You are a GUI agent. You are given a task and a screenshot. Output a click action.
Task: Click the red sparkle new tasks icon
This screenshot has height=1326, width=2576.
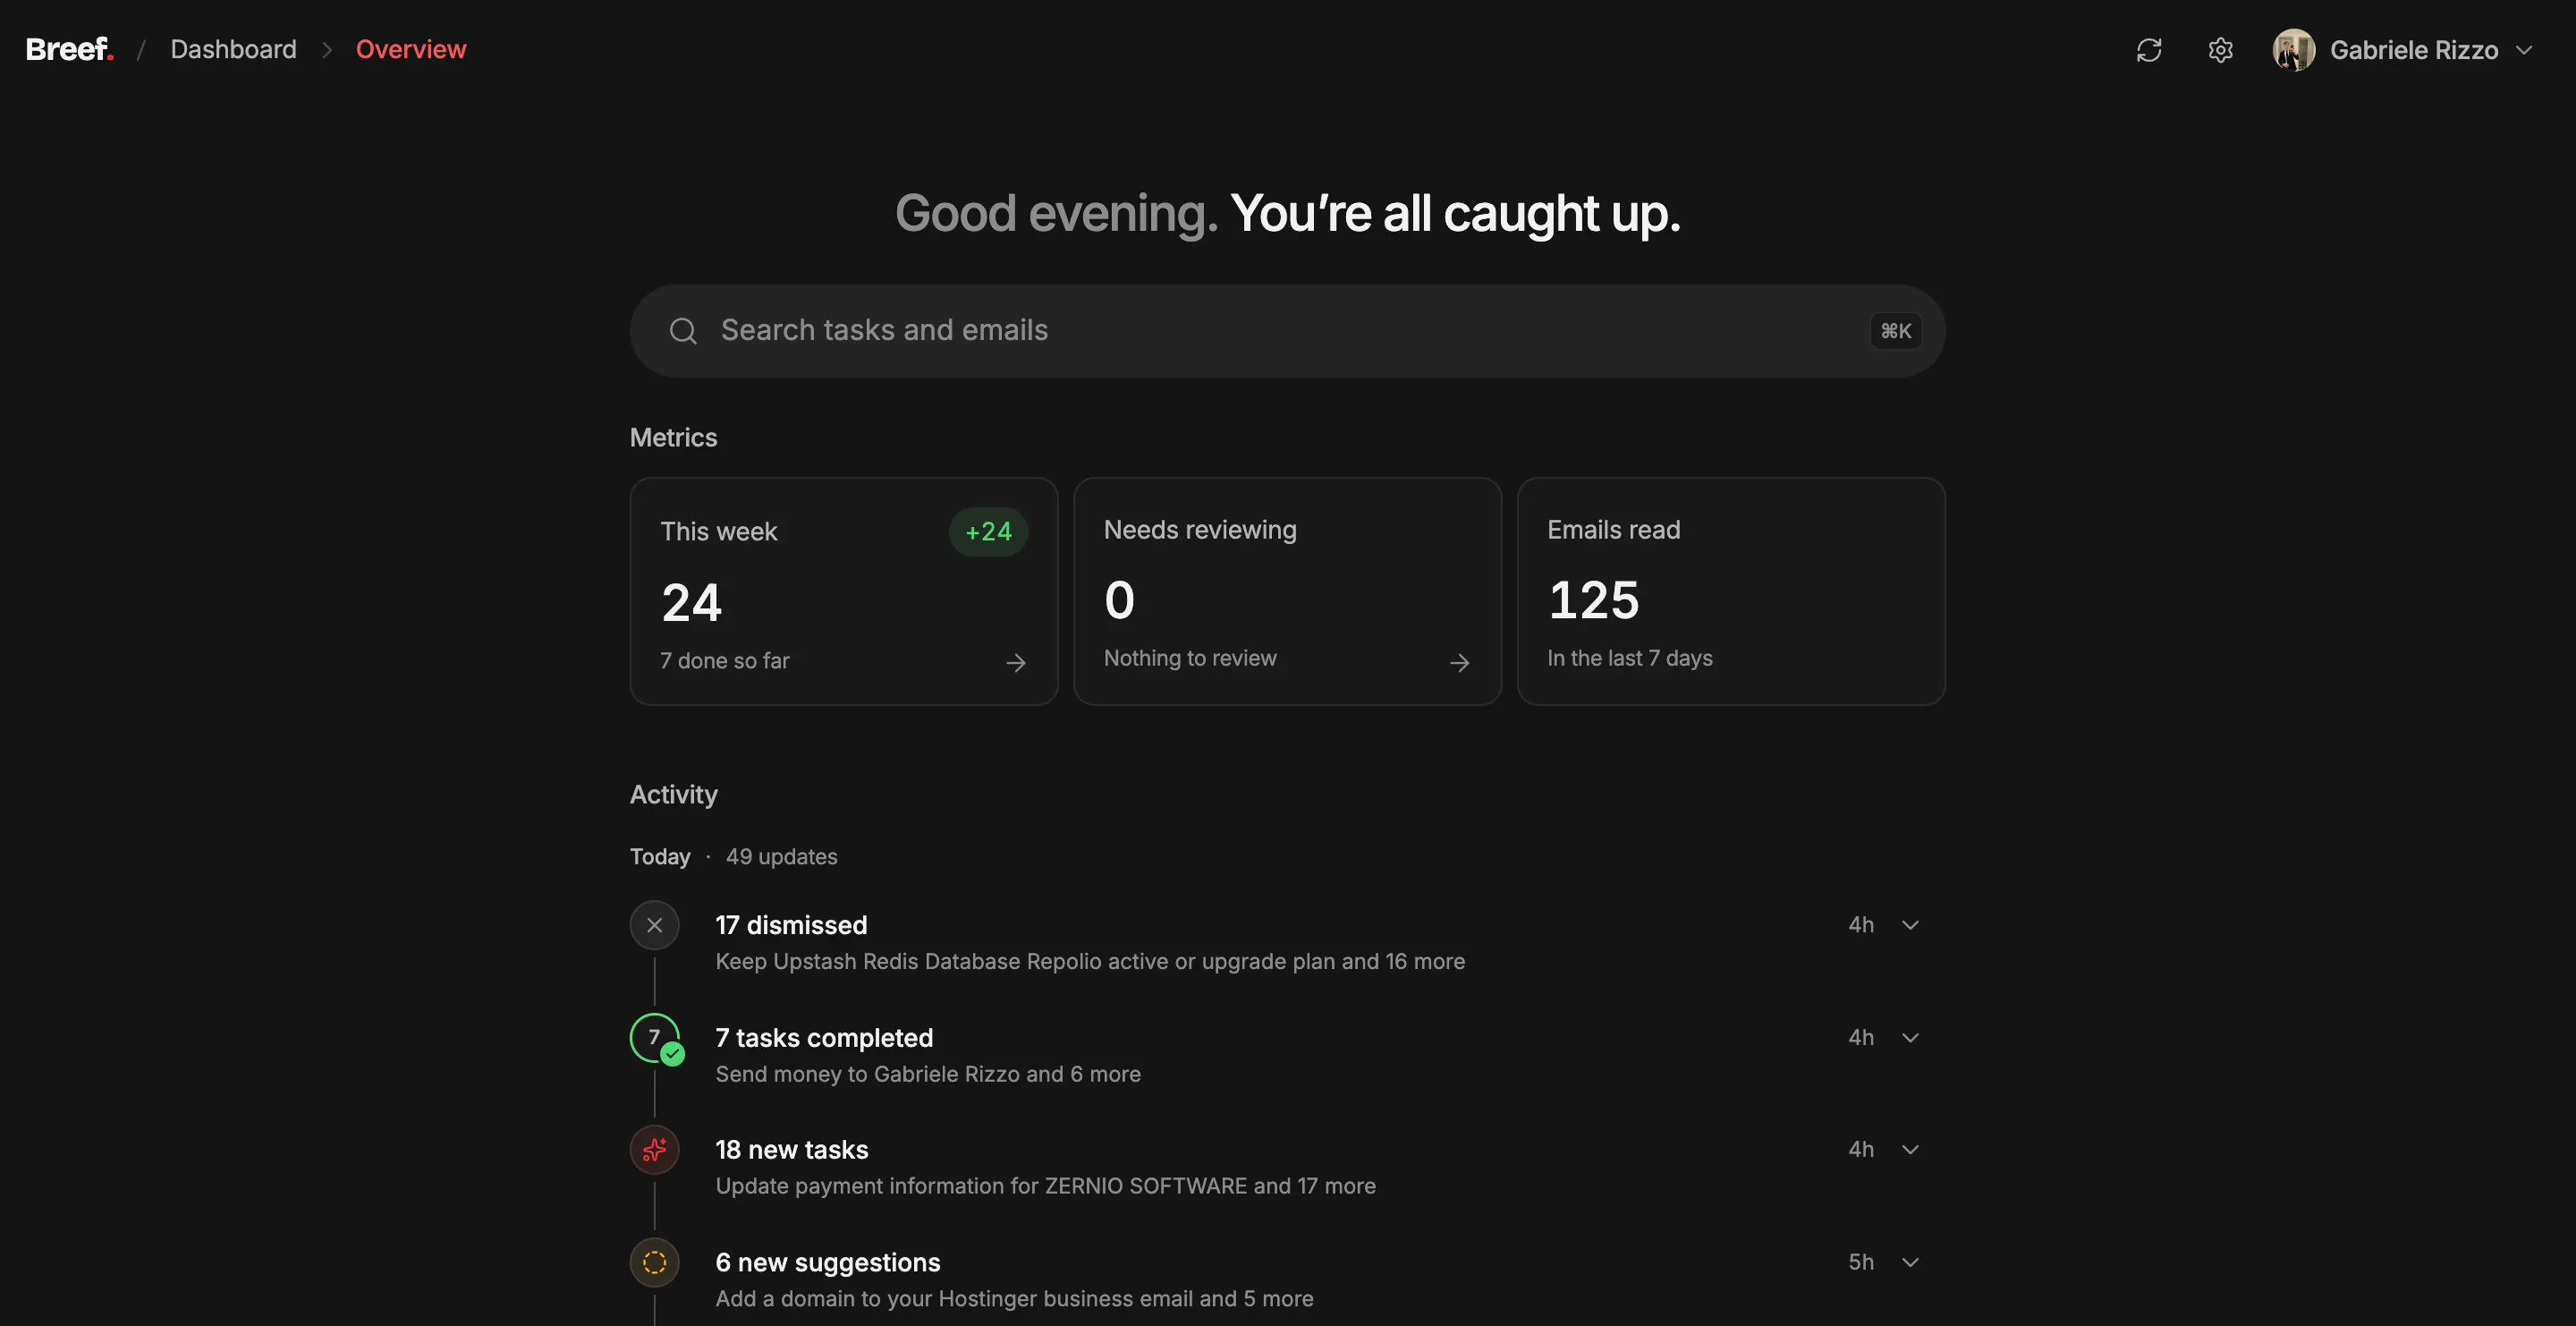coord(655,1150)
